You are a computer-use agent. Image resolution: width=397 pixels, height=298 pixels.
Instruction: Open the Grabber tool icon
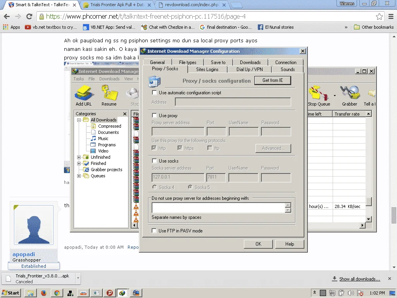coord(350,93)
